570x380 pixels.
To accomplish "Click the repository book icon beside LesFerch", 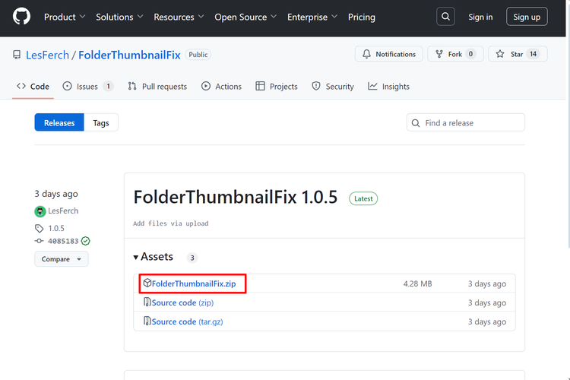I will pyautogui.click(x=17, y=55).
